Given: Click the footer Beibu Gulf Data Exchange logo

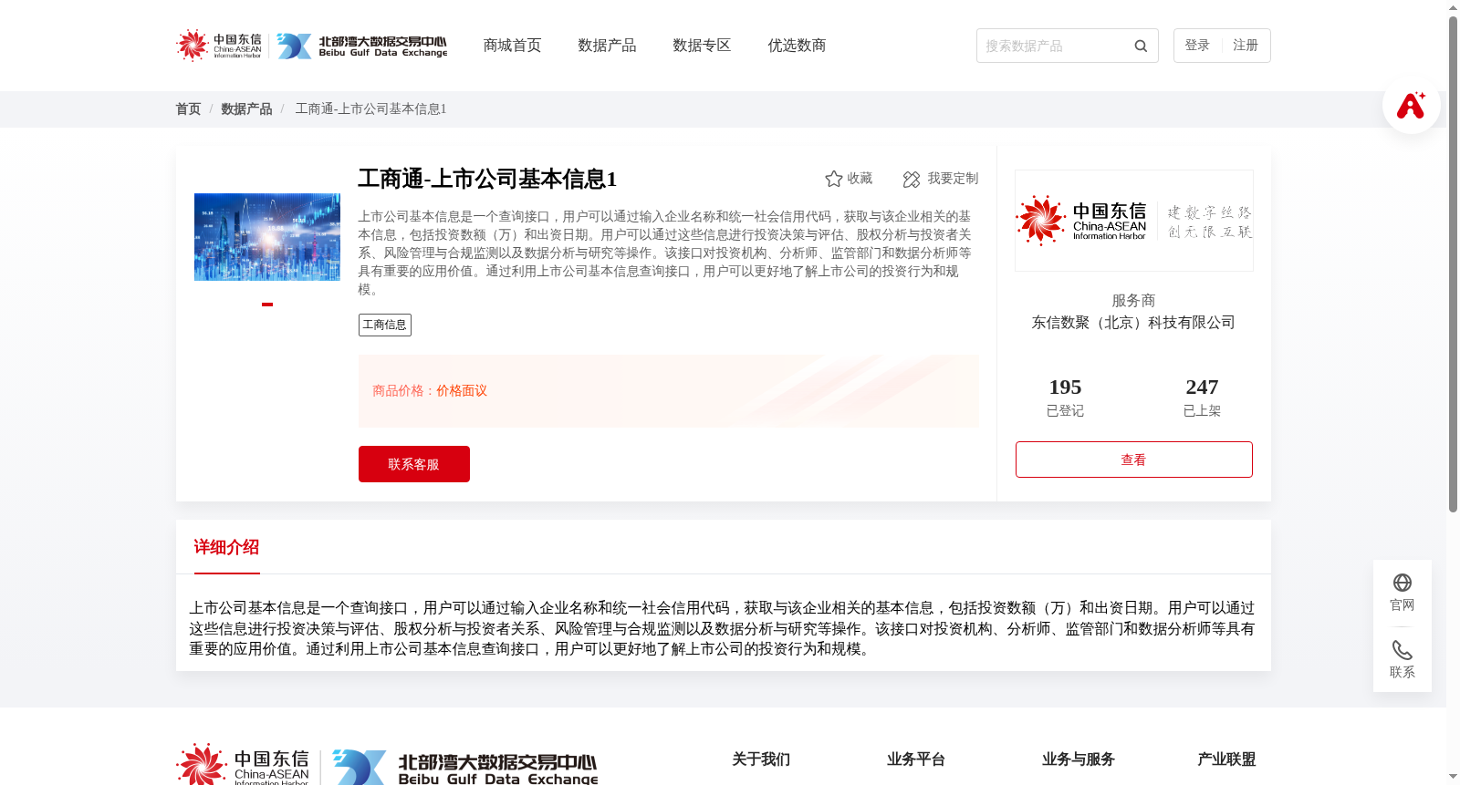Looking at the screenshot, I should pyautogui.click(x=465, y=767).
